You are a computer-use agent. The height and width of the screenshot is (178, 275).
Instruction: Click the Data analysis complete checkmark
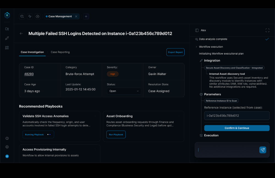[x=267, y=39]
